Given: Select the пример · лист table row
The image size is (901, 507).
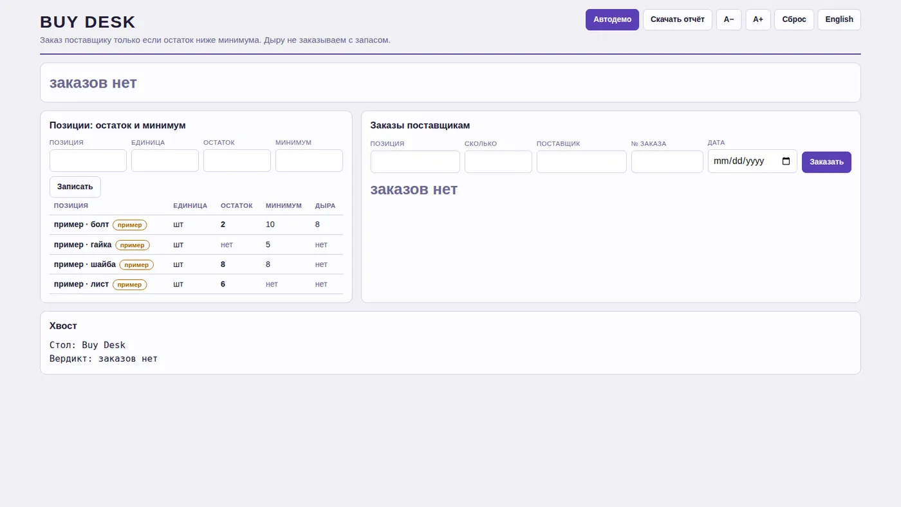Looking at the screenshot, I should pos(196,284).
